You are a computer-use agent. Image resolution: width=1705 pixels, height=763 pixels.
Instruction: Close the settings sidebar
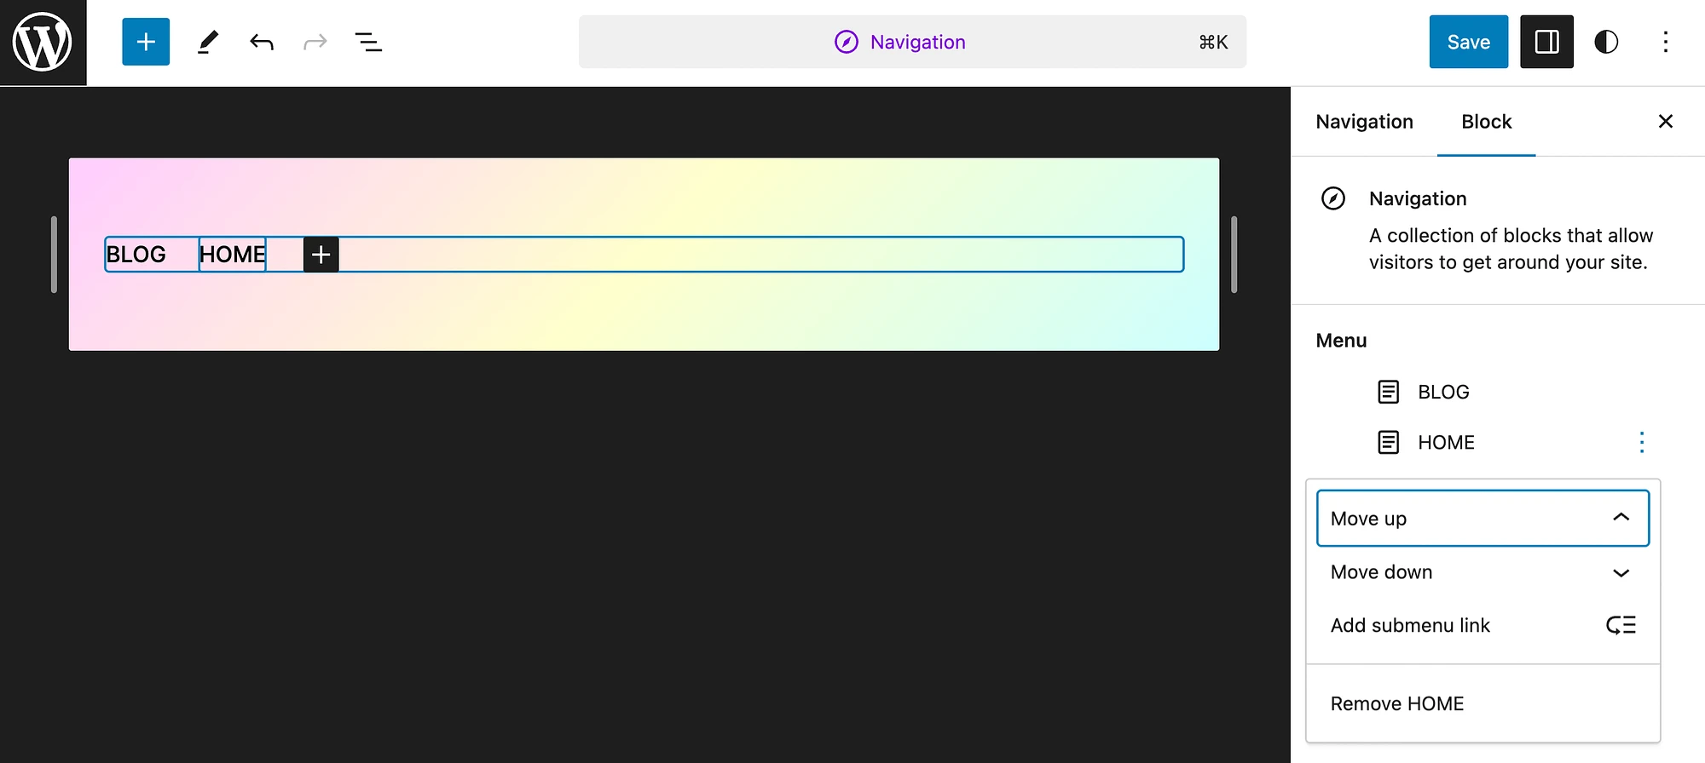coord(1665,122)
